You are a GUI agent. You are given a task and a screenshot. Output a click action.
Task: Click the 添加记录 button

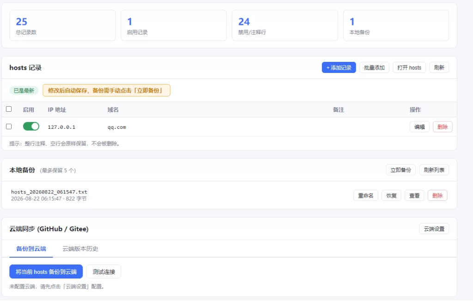339,67
